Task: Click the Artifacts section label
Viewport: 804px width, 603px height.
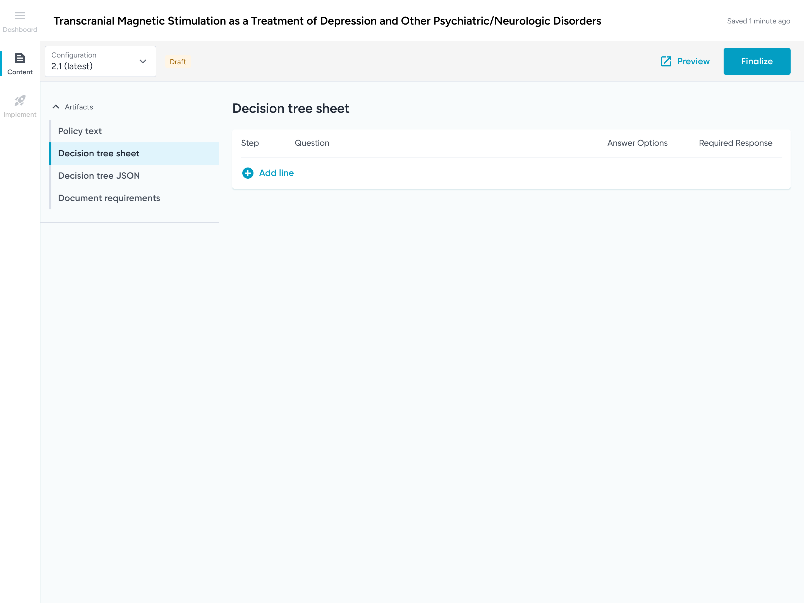Action: point(79,107)
